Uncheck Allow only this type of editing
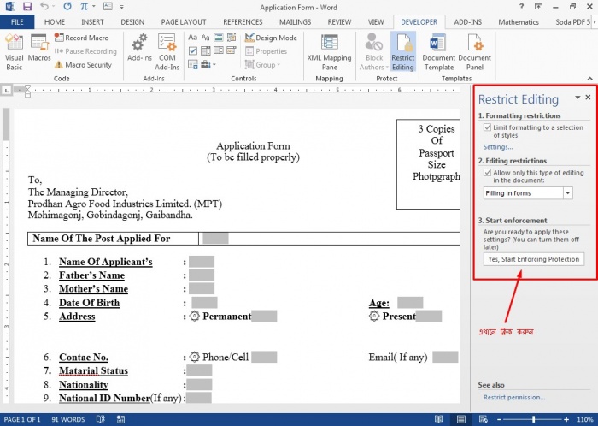This screenshot has width=598, height=426. pyautogui.click(x=488, y=172)
